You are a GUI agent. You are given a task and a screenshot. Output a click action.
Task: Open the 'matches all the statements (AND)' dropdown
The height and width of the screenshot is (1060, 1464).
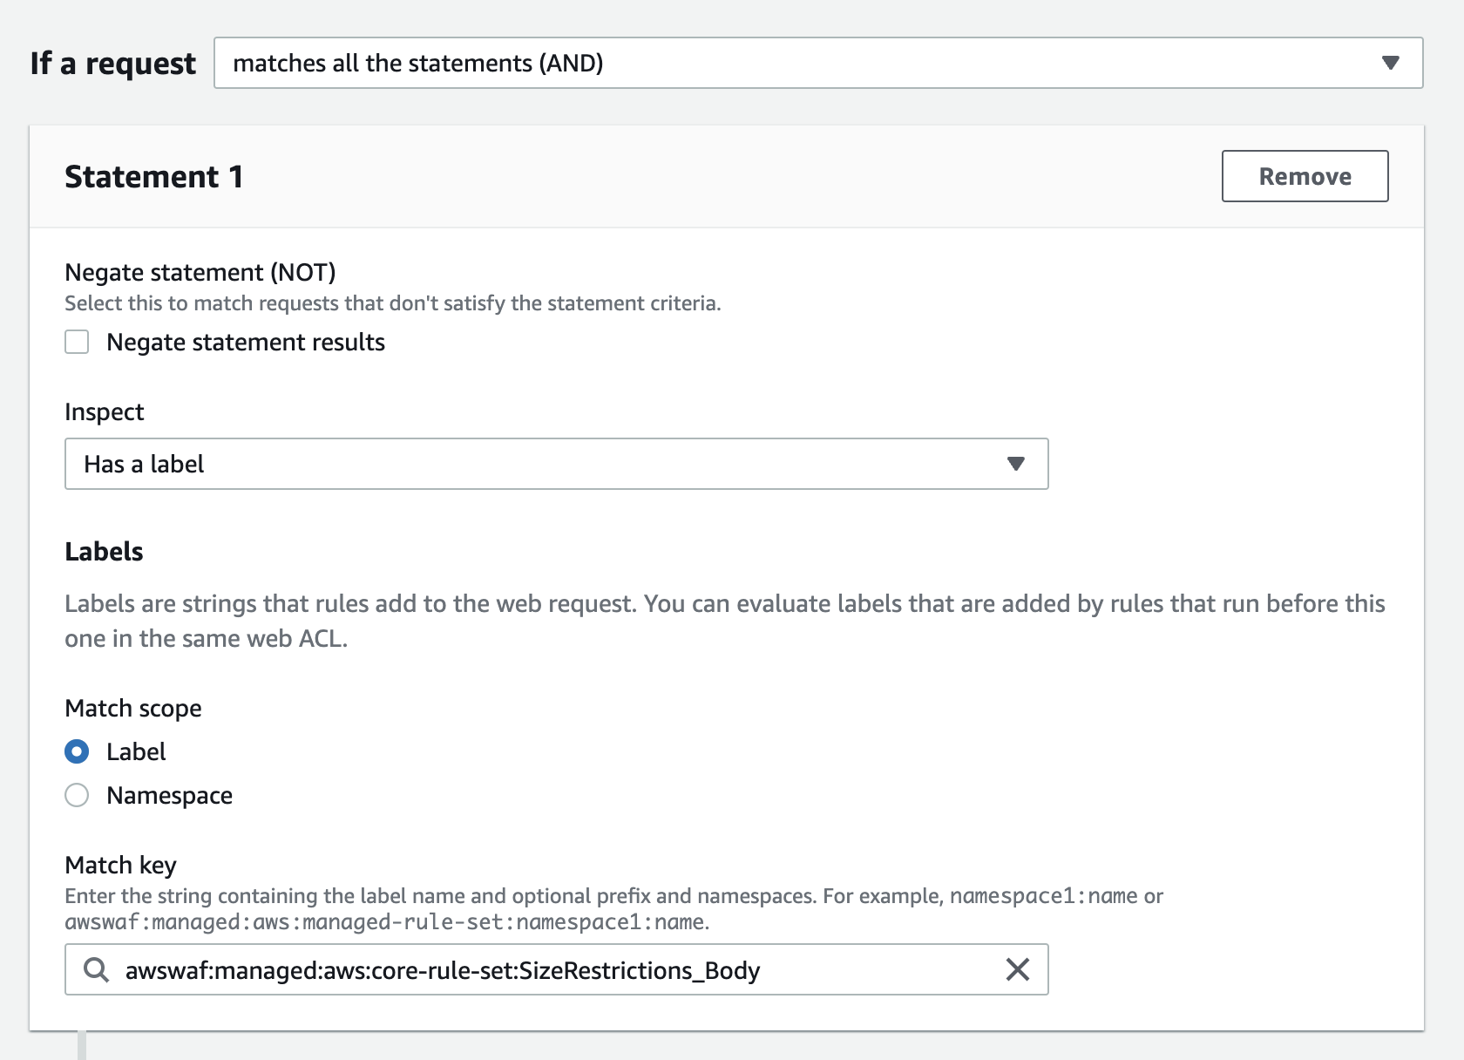(x=818, y=63)
